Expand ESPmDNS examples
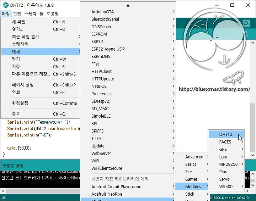Screen dimensions: 256x201 pyautogui.click(x=128, y=56)
